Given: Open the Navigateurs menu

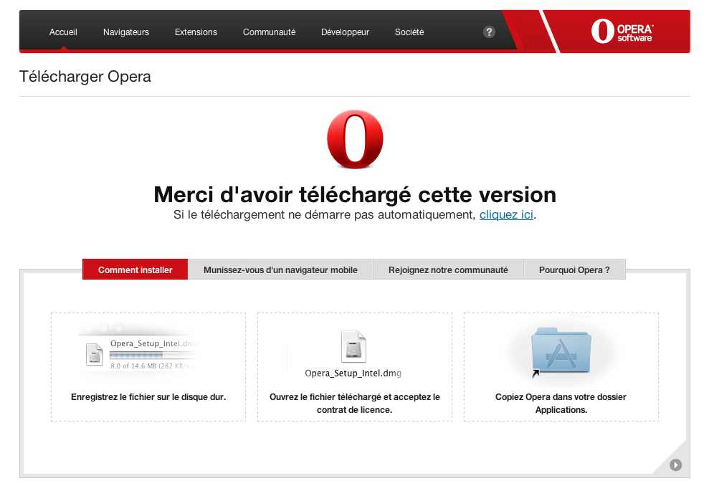Looking at the screenshot, I should click(x=126, y=32).
